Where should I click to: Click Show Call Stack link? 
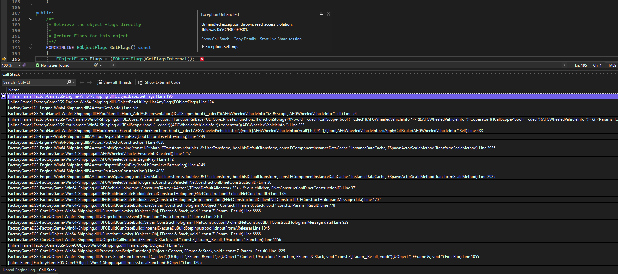(x=215, y=39)
